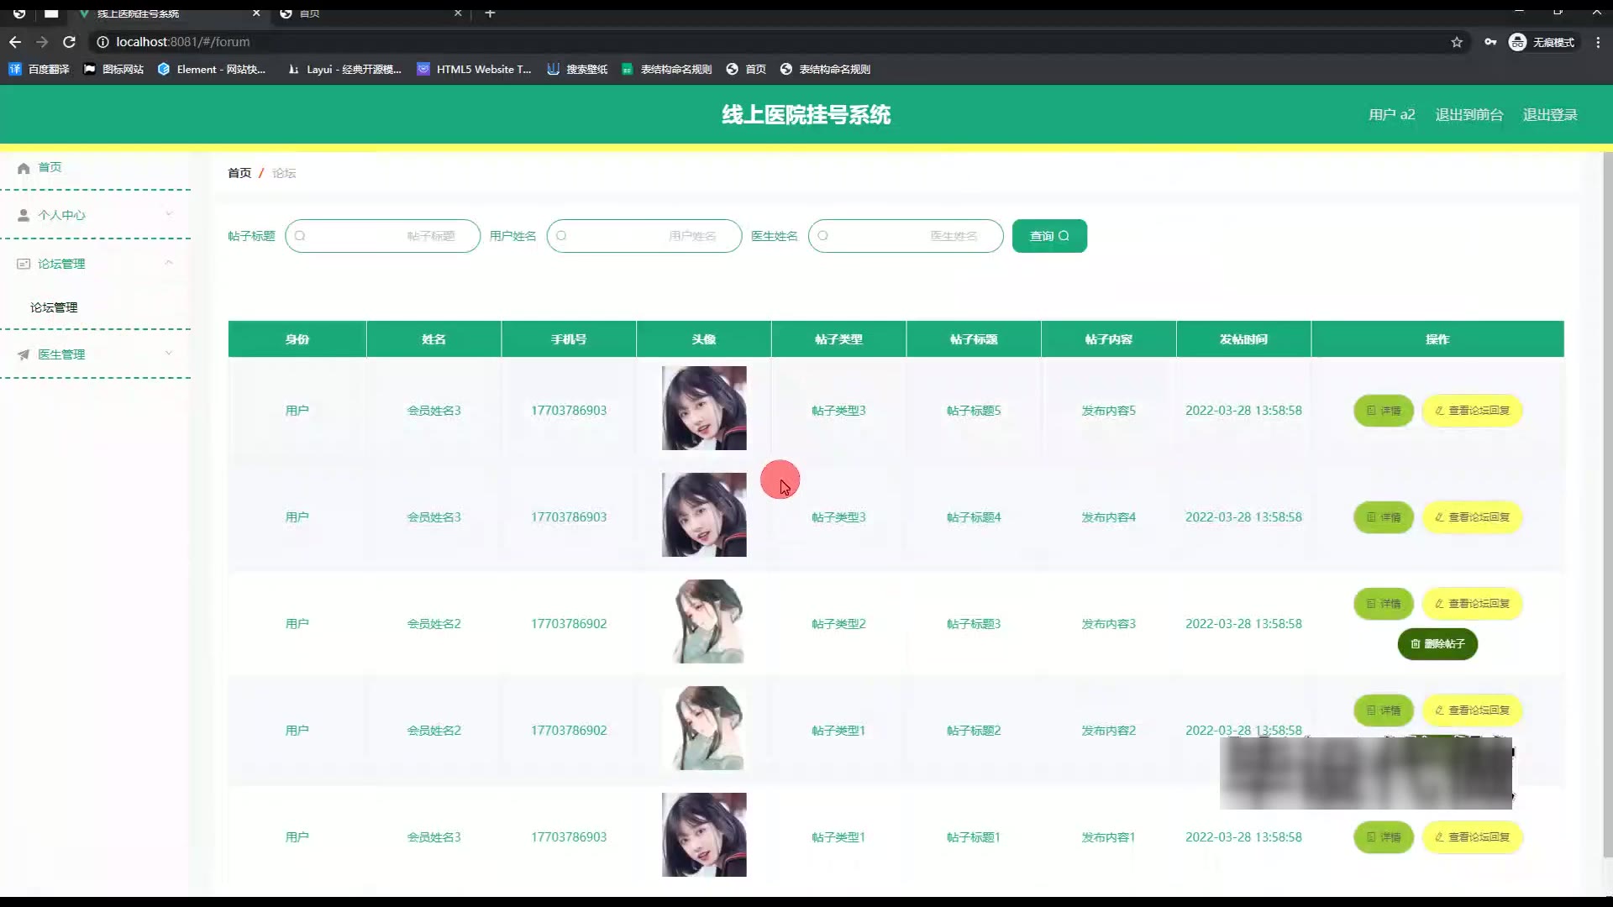Reload the page with the browser refresh icon
Screen dimensions: 1613x907
70,42
